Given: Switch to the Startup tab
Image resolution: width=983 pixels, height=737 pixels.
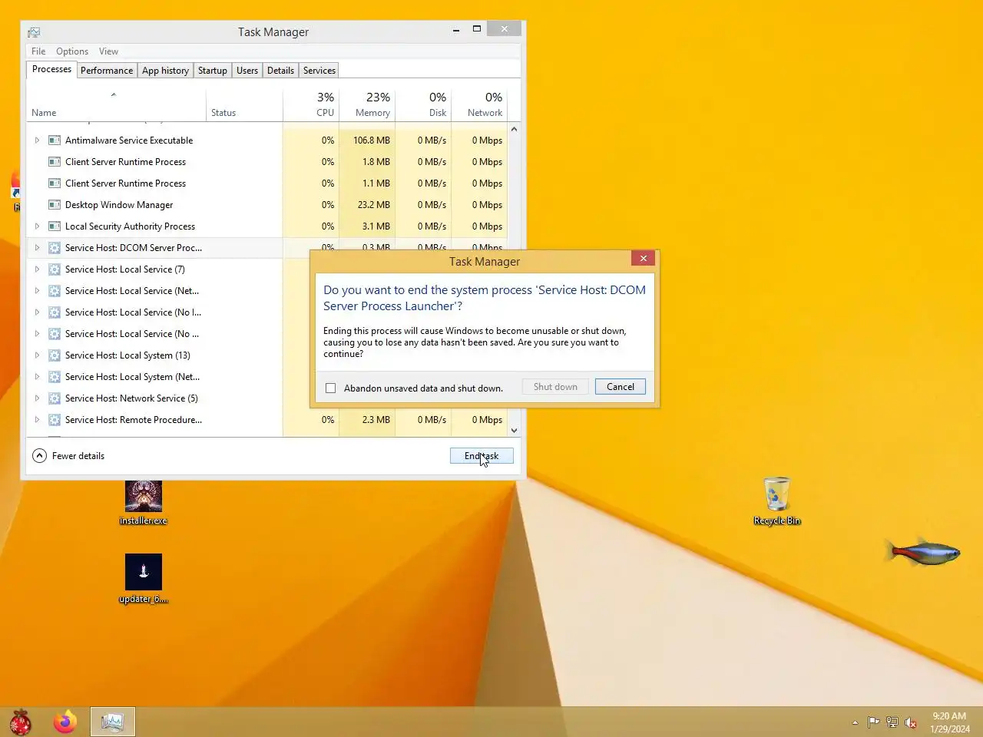Looking at the screenshot, I should (213, 71).
